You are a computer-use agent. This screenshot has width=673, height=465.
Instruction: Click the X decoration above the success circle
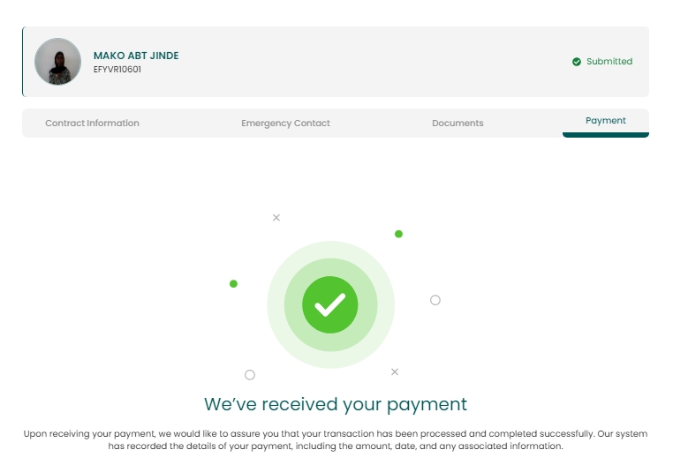point(276,217)
